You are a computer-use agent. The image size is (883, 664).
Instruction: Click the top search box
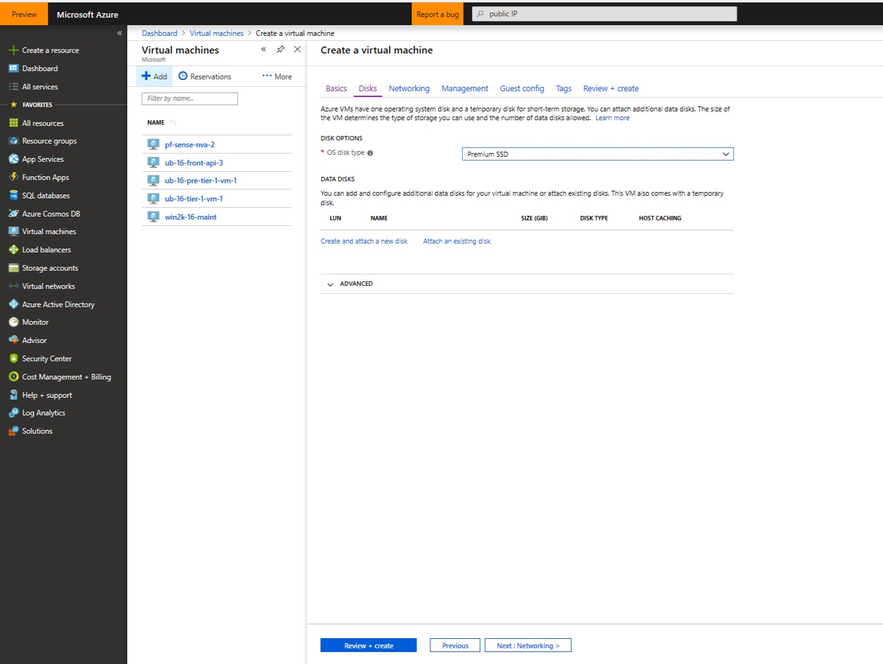click(x=604, y=14)
